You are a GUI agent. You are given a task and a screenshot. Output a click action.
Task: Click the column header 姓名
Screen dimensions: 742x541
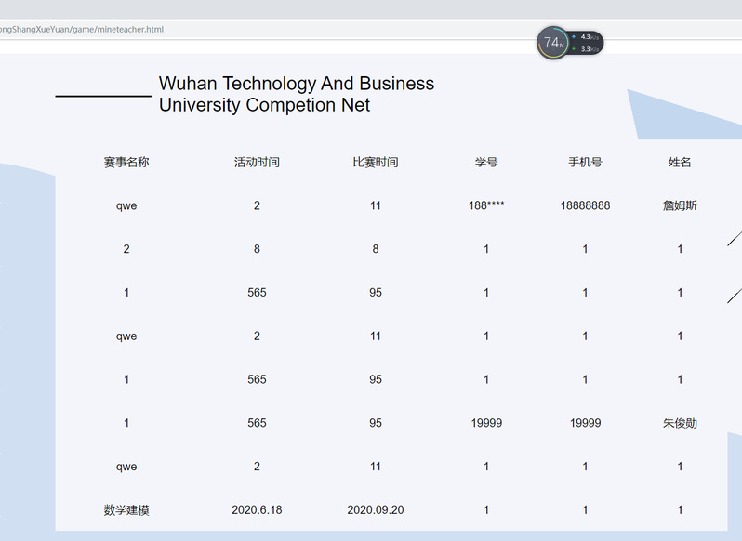coord(680,162)
